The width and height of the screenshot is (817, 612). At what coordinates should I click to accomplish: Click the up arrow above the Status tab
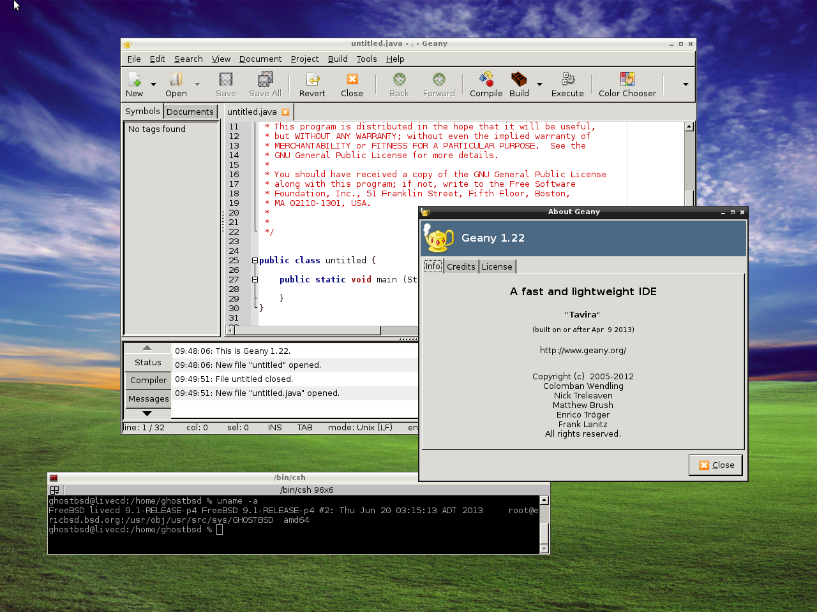147,347
